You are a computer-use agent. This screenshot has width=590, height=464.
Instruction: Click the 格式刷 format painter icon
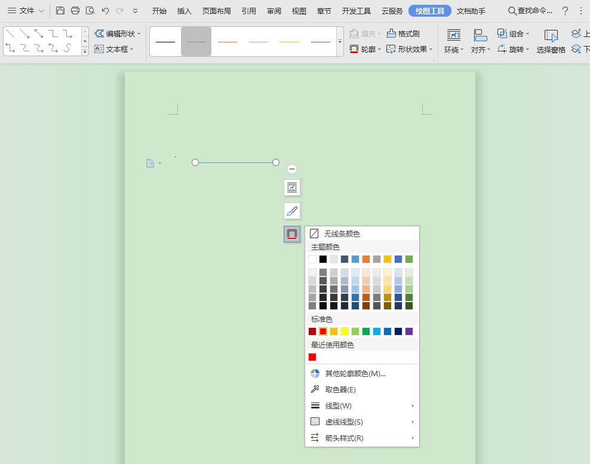click(403, 33)
